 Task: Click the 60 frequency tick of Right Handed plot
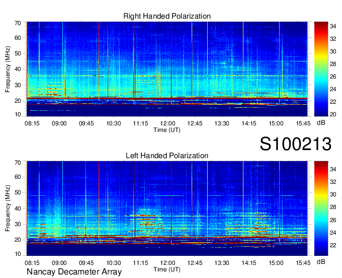[18, 38]
